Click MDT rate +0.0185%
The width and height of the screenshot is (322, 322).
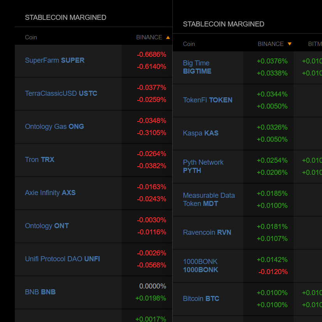pos(272,194)
